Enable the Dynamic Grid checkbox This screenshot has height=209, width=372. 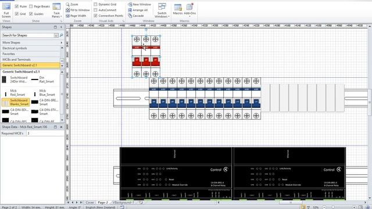click(95, 4)
